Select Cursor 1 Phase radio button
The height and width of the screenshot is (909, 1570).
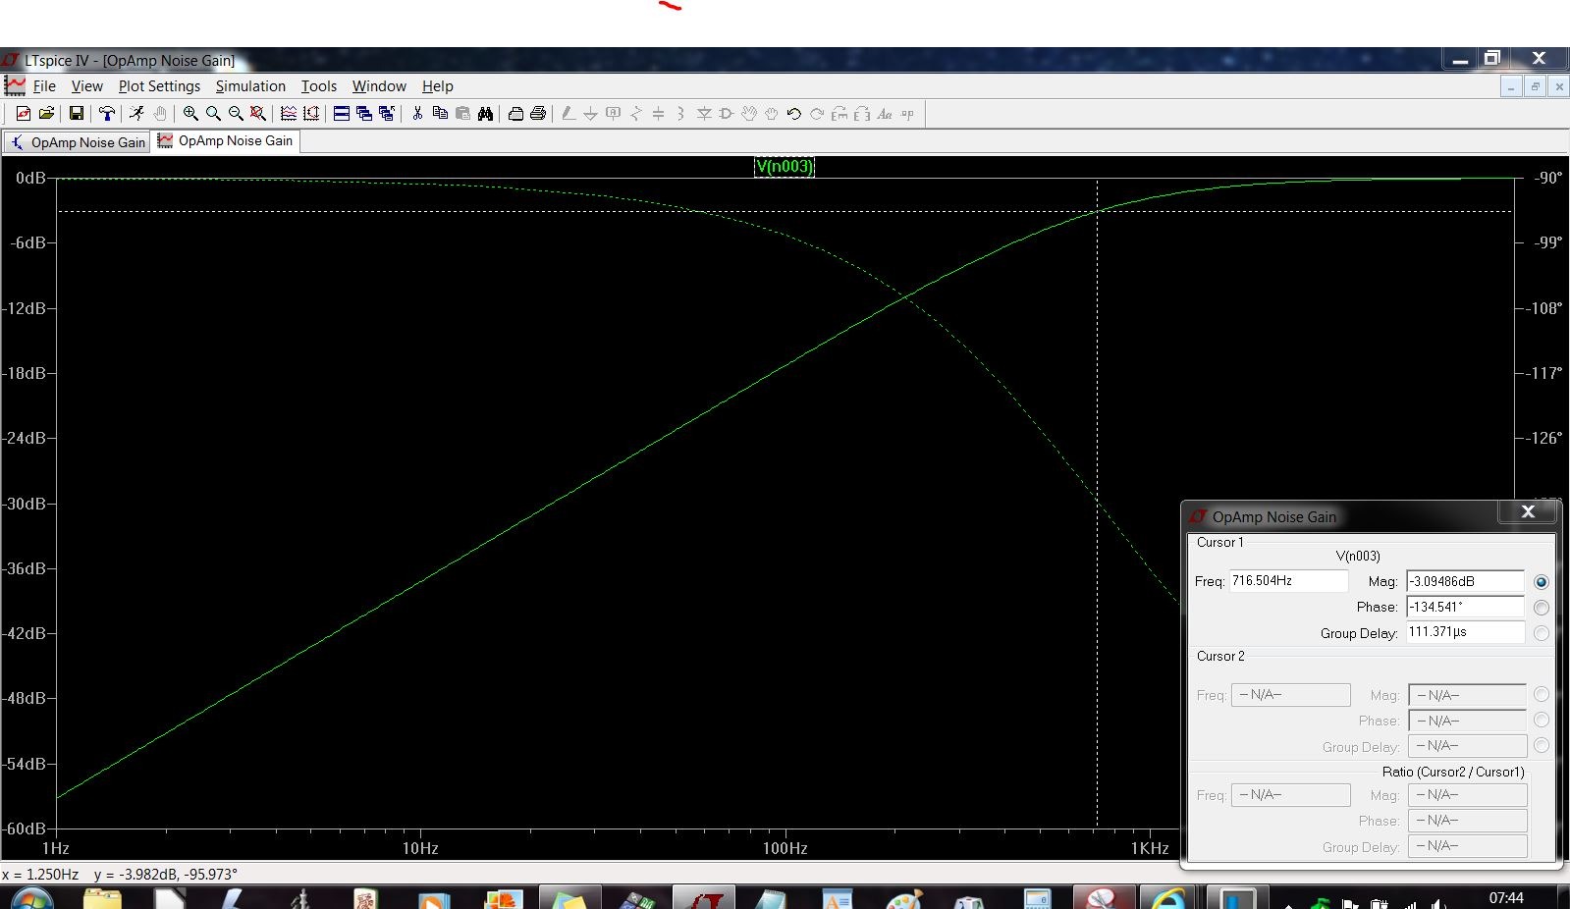point(1542,608)
